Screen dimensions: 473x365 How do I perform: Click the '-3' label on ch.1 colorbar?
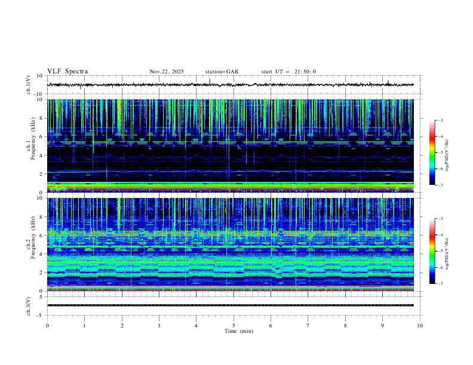click(x=440, y=120)
